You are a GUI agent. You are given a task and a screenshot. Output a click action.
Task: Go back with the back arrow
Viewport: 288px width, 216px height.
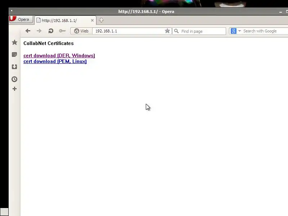tap(28, 31)
